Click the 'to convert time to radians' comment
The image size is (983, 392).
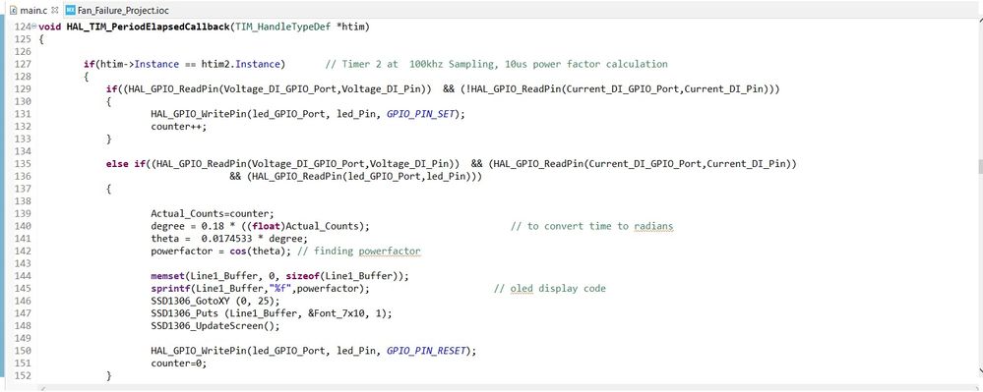tap(592, 226)
